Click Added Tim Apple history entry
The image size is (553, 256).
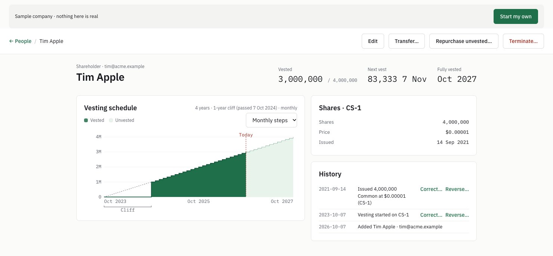[400, 227]
